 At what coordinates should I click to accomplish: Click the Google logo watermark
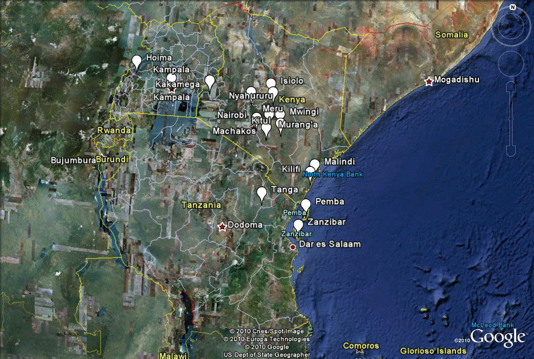498,338
